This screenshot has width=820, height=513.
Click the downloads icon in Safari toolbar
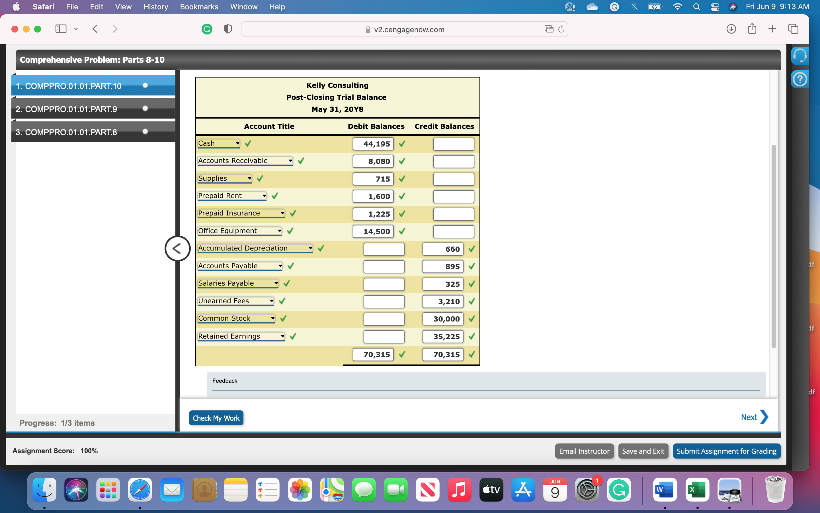pyautogui.click(x=731, y=29)
